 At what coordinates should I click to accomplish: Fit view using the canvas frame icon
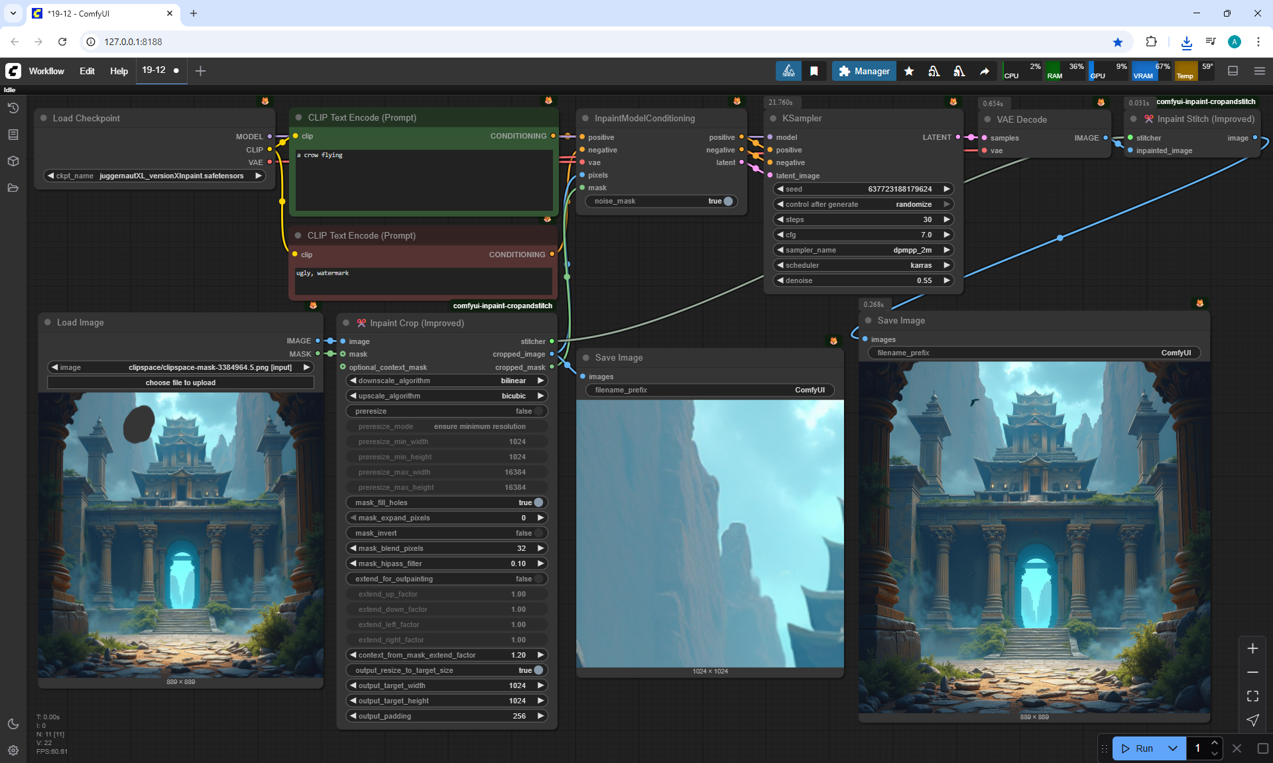pyautogui.click(x=1252, y=696)
